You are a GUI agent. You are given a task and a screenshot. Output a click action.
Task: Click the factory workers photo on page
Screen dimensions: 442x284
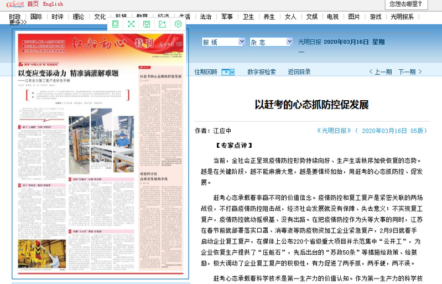101,140
